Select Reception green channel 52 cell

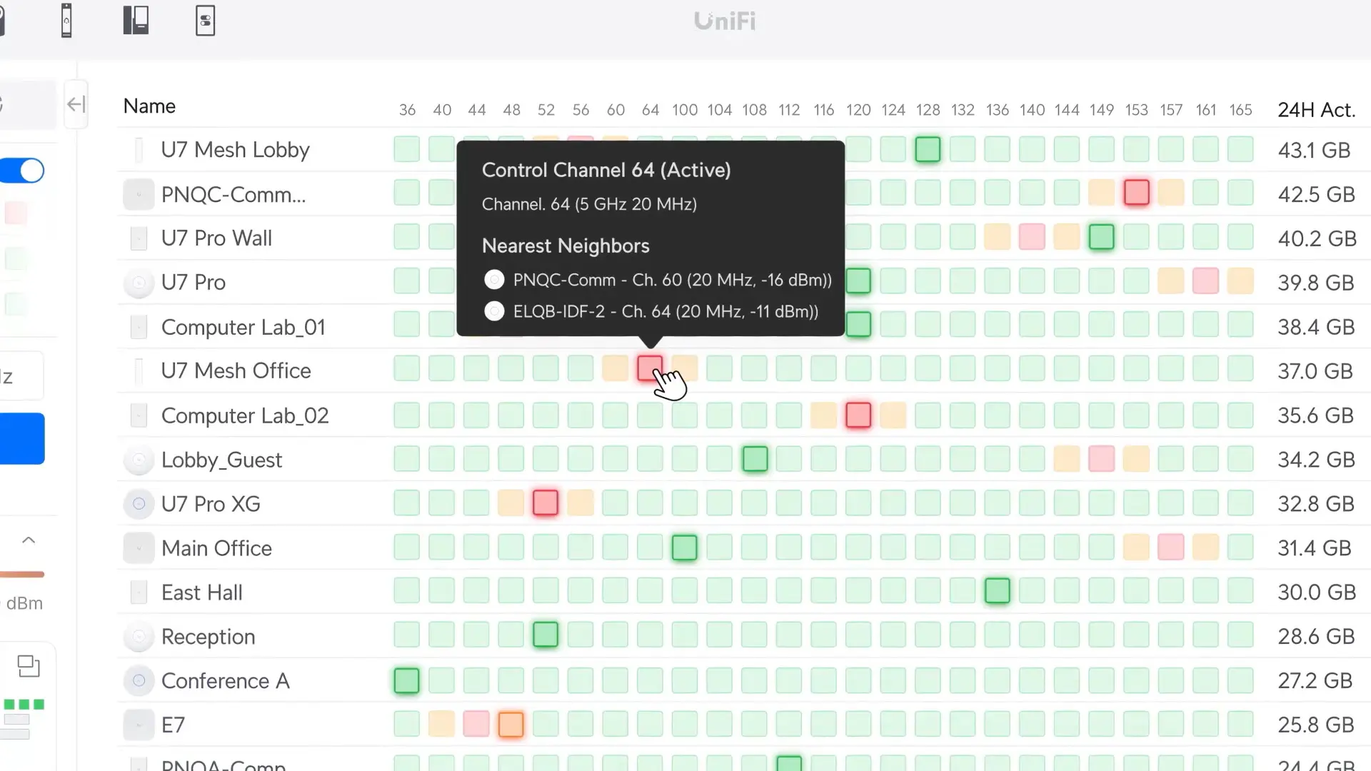pyautogui.click(x=546, y=635)
